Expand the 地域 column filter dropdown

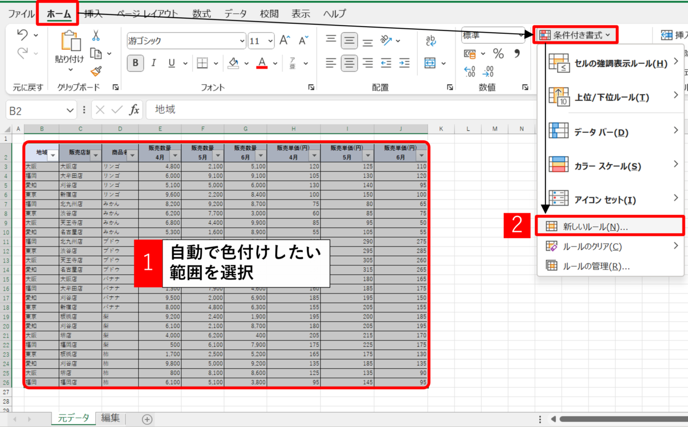[53, 156]
